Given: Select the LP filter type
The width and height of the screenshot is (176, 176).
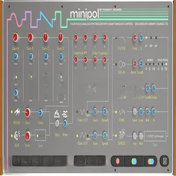Looking at the screenshot, I should pos(146,38).
